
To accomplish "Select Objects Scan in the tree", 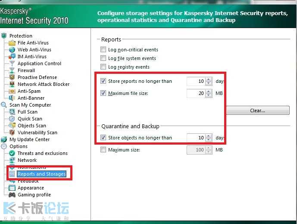I will pyautogui.click(x=32, y=126).
